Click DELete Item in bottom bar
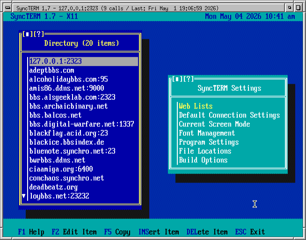This screenshot has height=240, width=306. coord(207,232)
